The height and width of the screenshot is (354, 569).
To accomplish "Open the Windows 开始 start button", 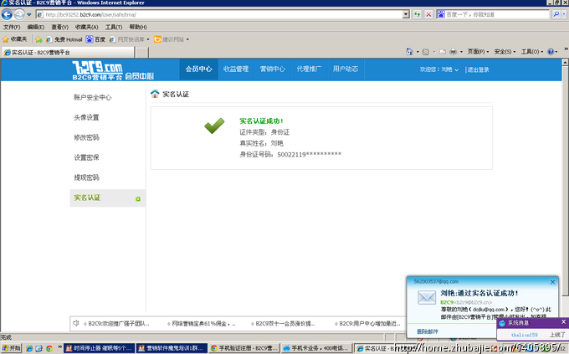I will pyautogui.click(x=11, y=348).
